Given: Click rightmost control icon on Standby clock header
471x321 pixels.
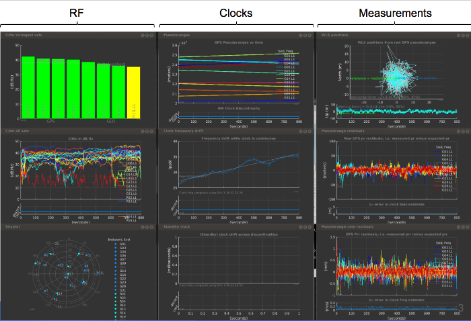Looking at the screenshot, I should tap(309, 227).
